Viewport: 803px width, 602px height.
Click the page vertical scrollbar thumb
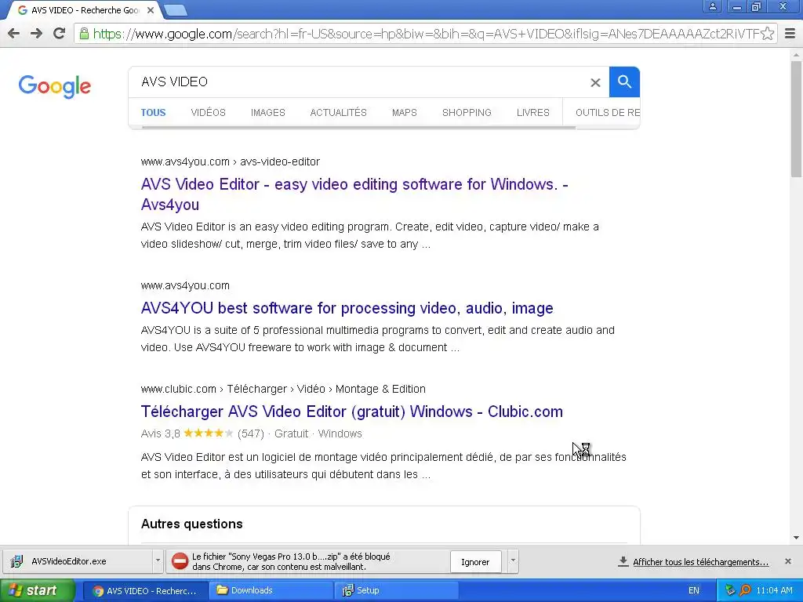tap(797, 119)
